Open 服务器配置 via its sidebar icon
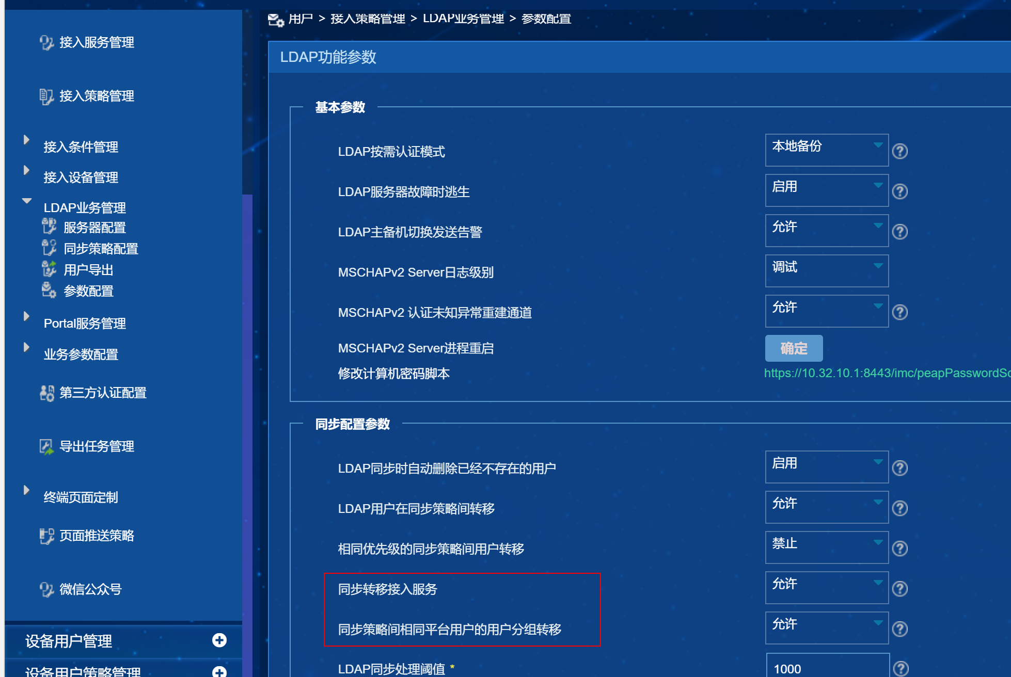The height and width of the screenshot is (677, 1011). coord(49,227)
